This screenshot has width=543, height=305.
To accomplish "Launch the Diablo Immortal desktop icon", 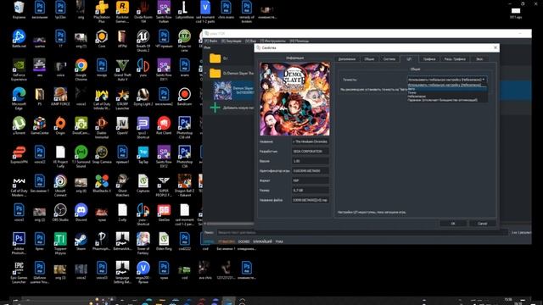I will tap(102, 128).
